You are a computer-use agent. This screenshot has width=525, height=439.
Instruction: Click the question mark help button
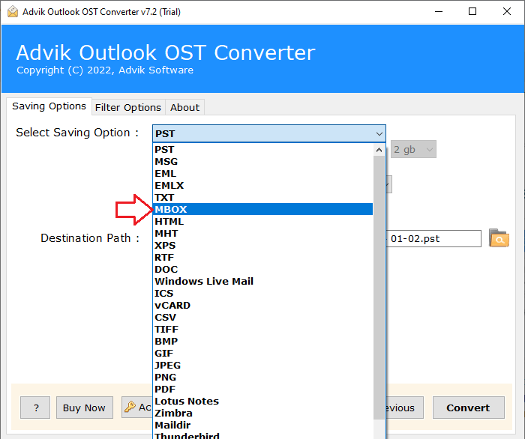[x=35, y=408]
